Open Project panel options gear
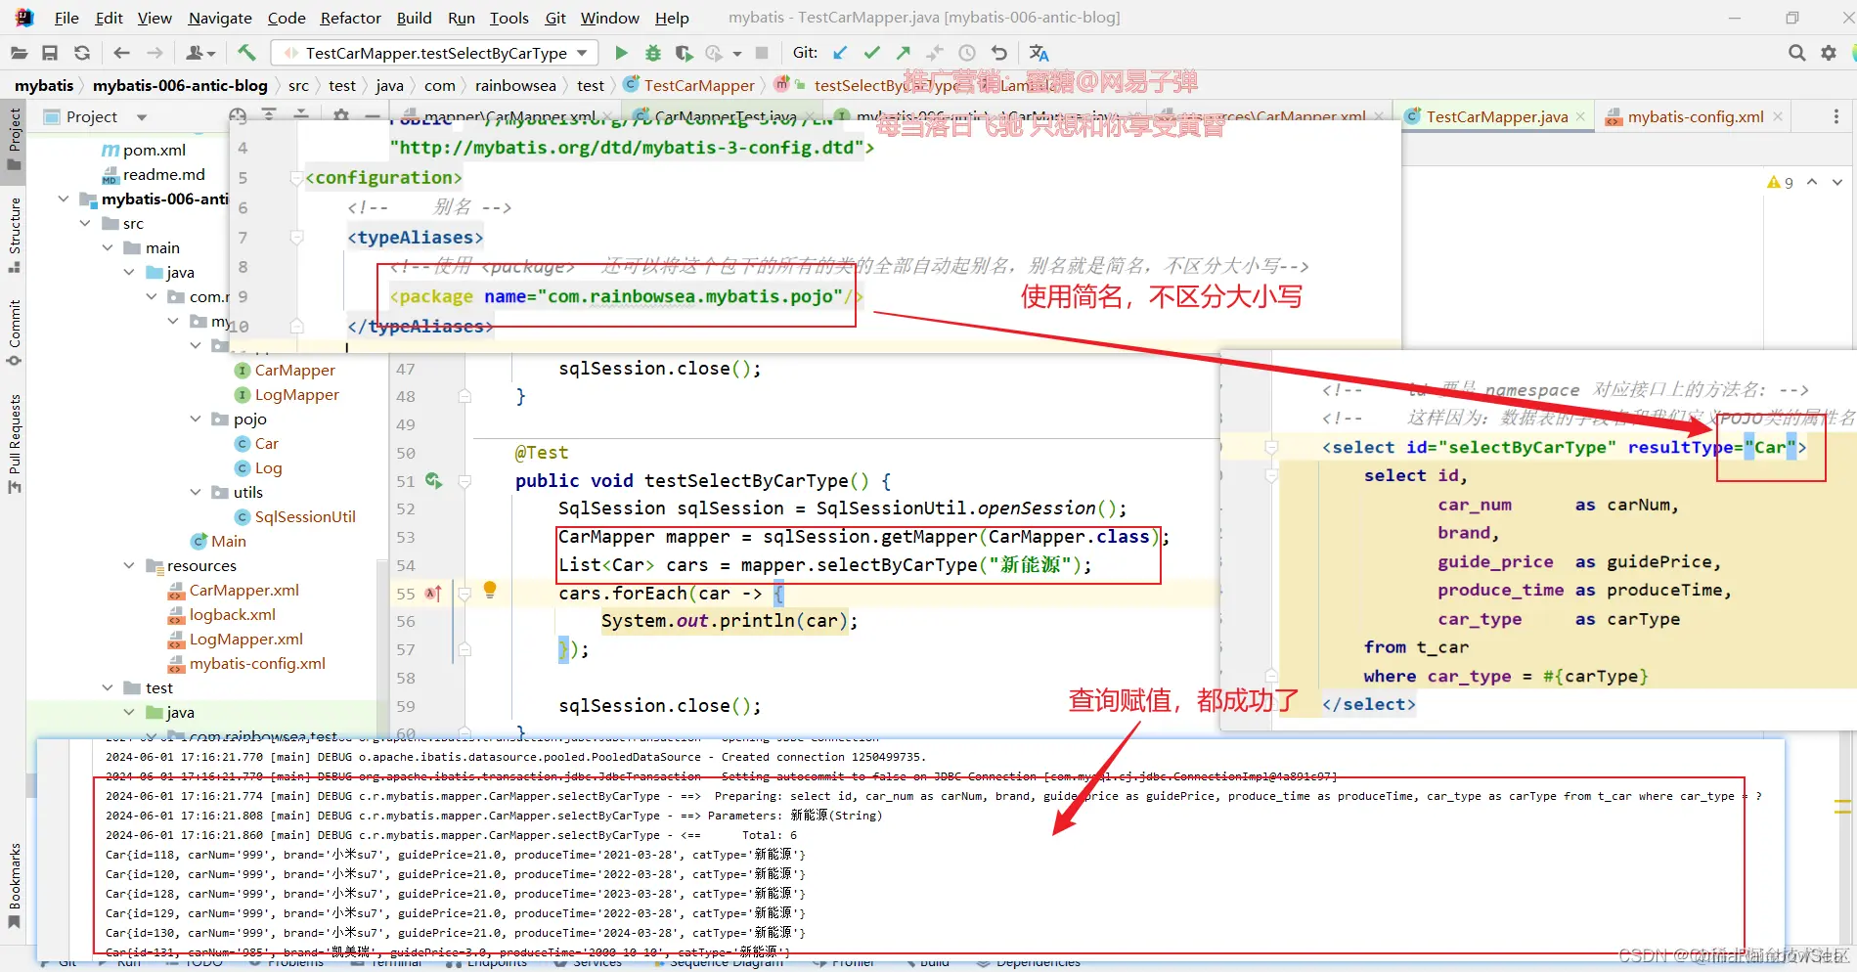 click(341, 115)
